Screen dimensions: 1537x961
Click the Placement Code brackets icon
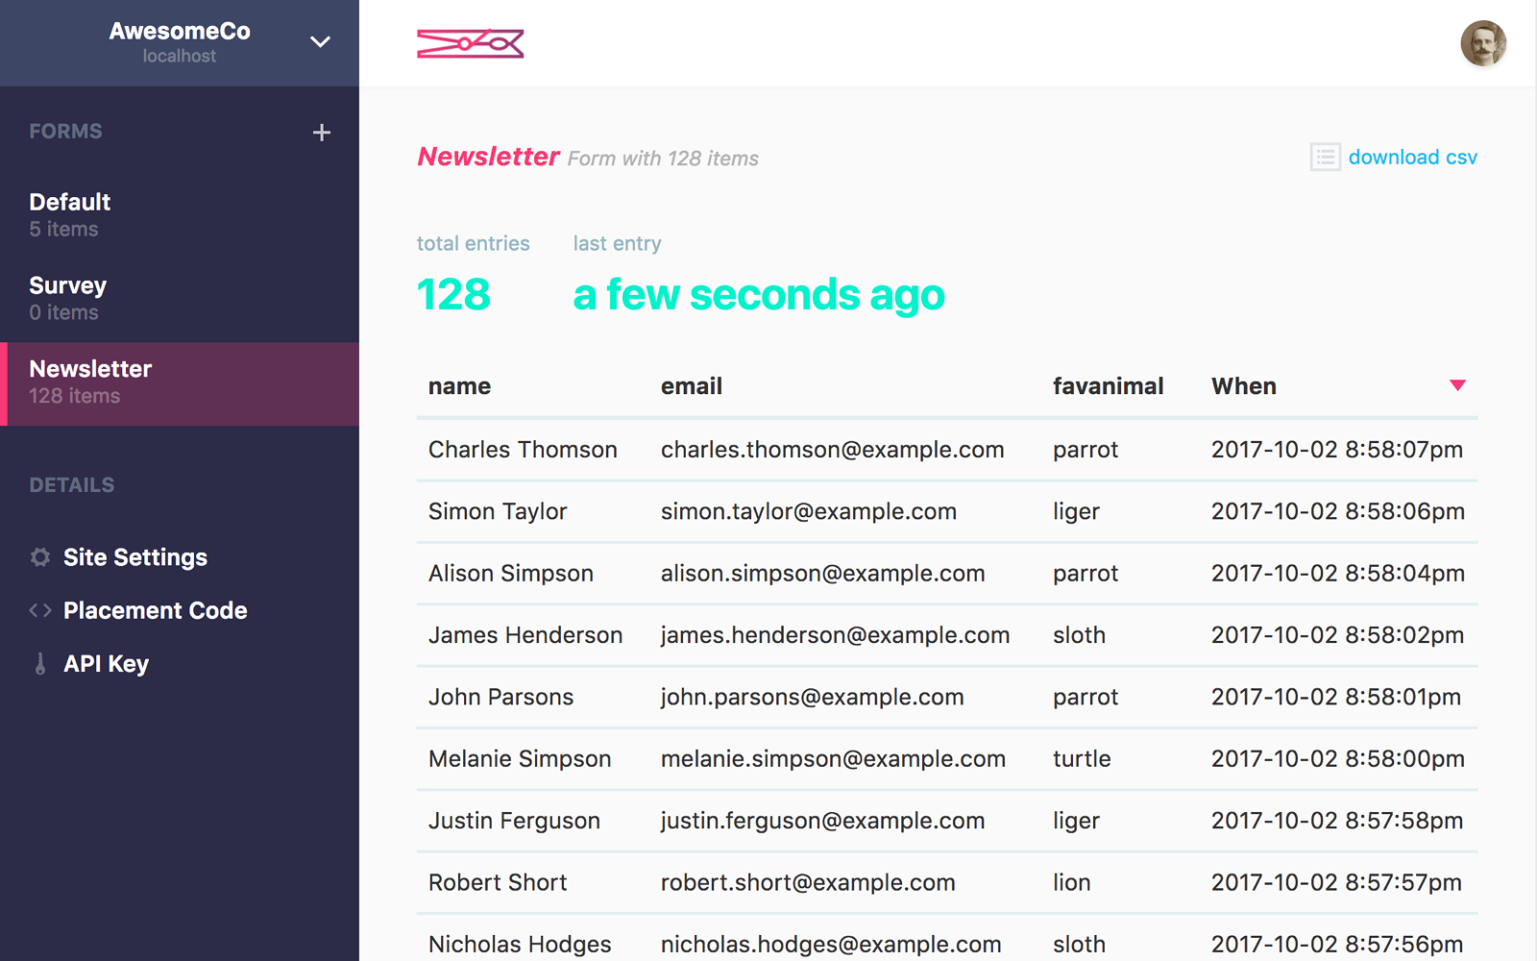[40, 610]
